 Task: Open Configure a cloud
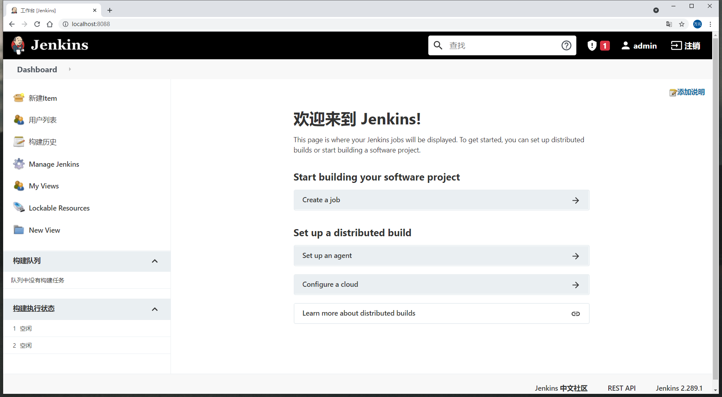[441, 284]
